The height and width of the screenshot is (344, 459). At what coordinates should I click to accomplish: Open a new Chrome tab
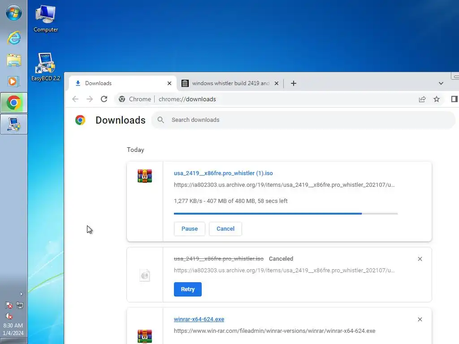pos(294,83)
